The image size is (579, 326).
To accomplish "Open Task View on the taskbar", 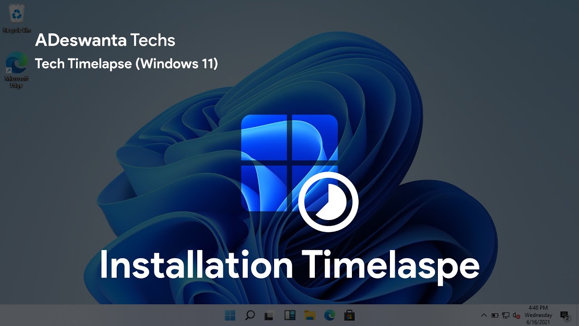I will click(x=270, y=315).
